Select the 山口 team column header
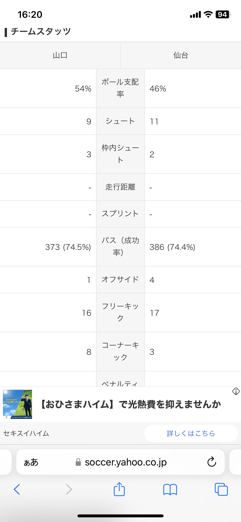 pos(60,55)
